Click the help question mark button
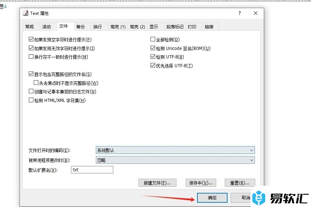 [x=240, y=13]
